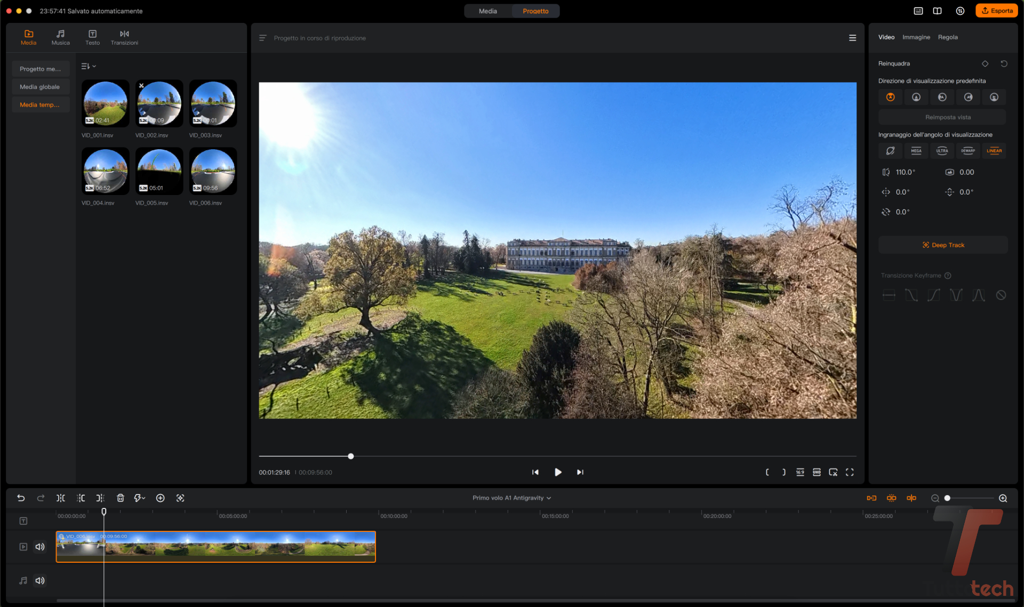The width and height of the screenshot is (1024, 607).
Task: Open the media sort order dropdown
Action: click(x=88, y=66)
